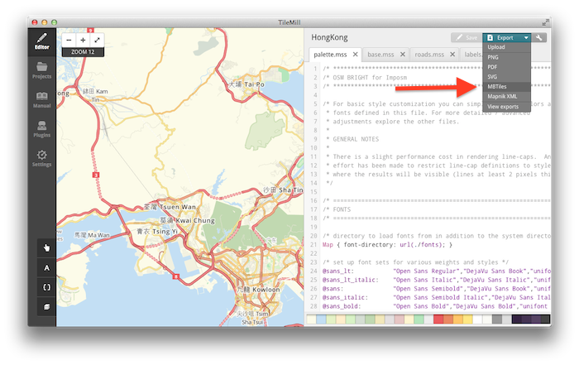Click the FONTS comment on line 17
The height and width of the screenshot is (365, 579).
[337, 209]
